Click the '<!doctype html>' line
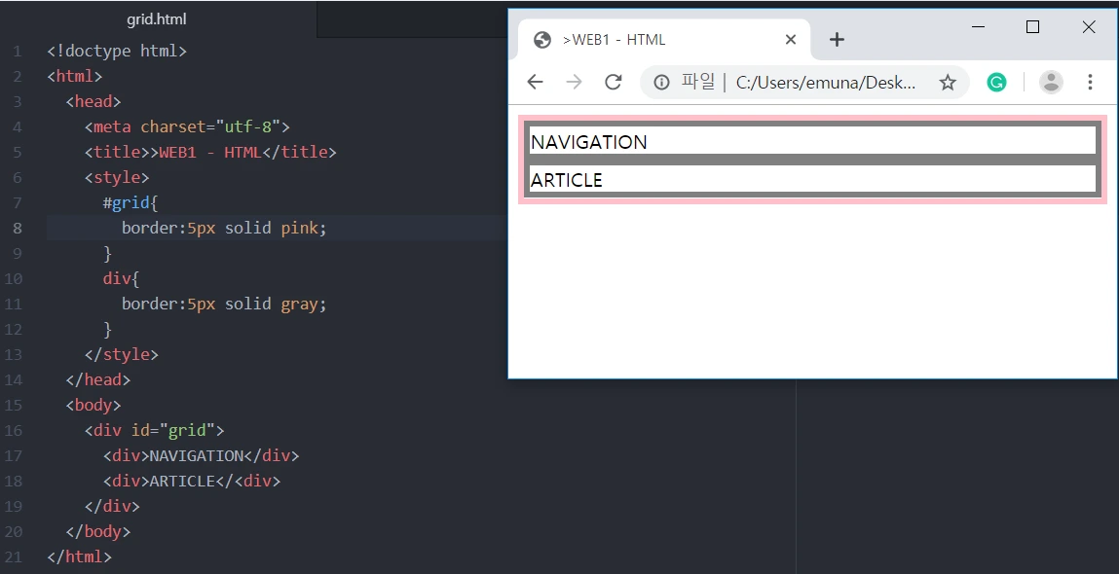The image size is (1119, 574). tap(117, 51)
